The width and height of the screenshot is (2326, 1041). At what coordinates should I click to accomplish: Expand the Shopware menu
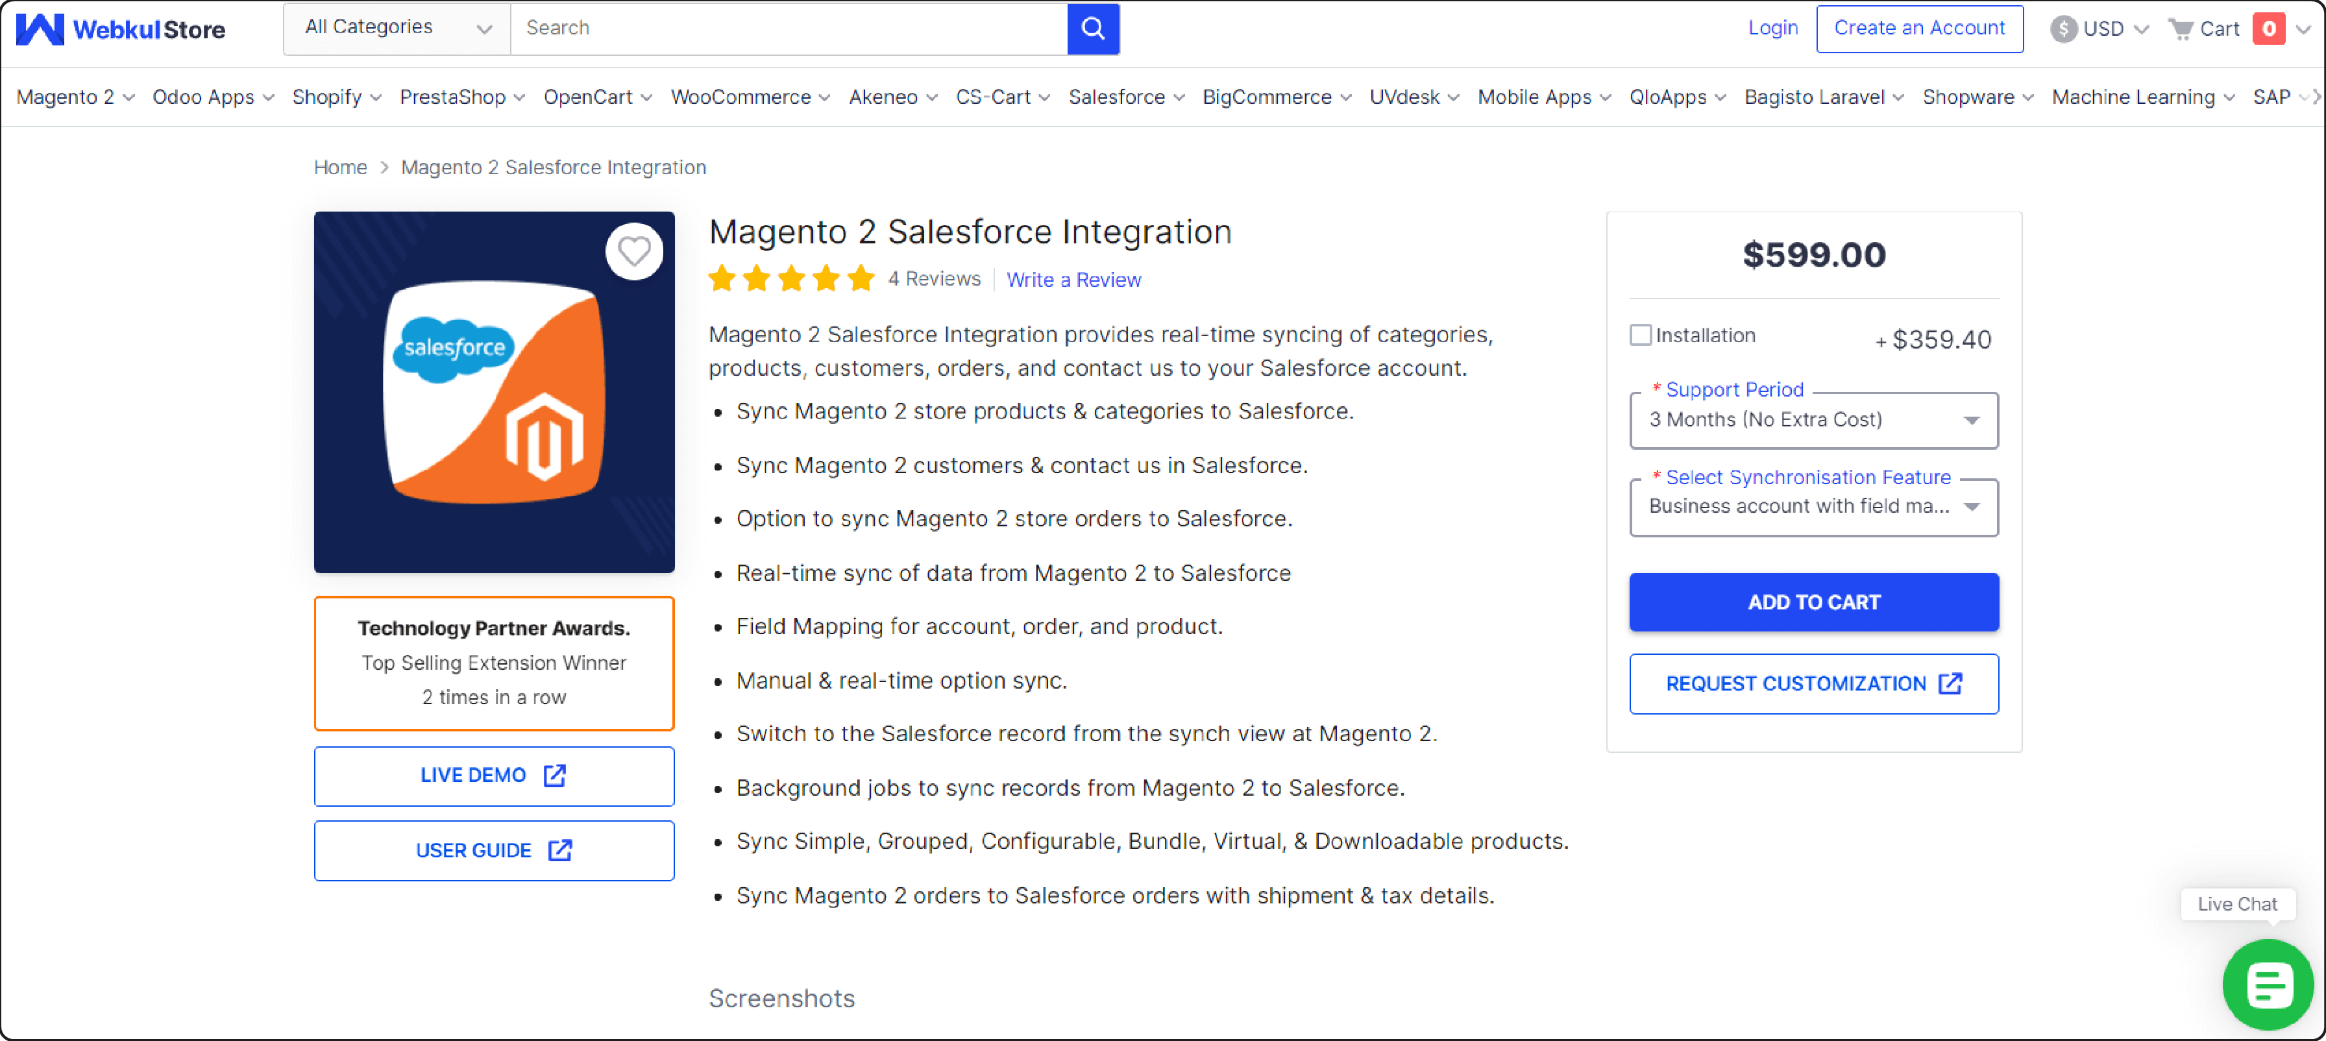point(1977,97)
